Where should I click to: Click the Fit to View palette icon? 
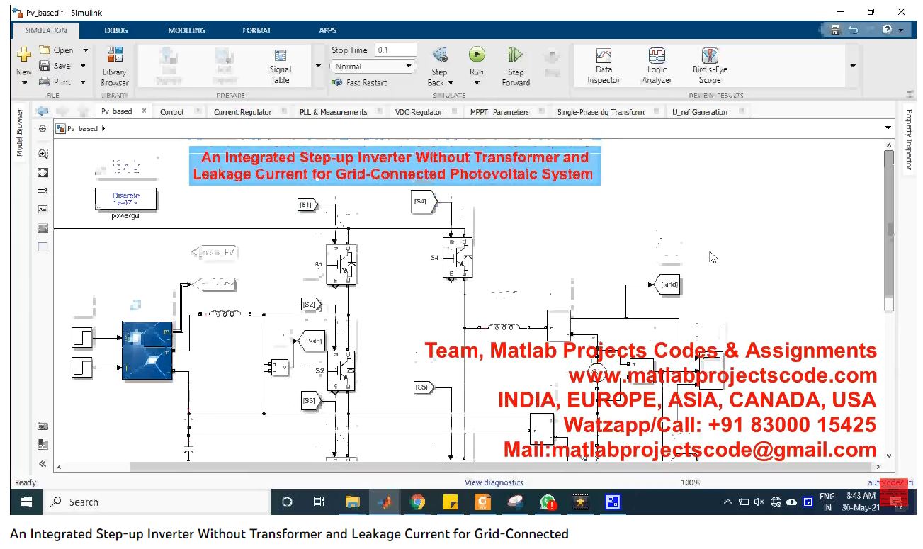pyautogui.click(x=43, y=172)
